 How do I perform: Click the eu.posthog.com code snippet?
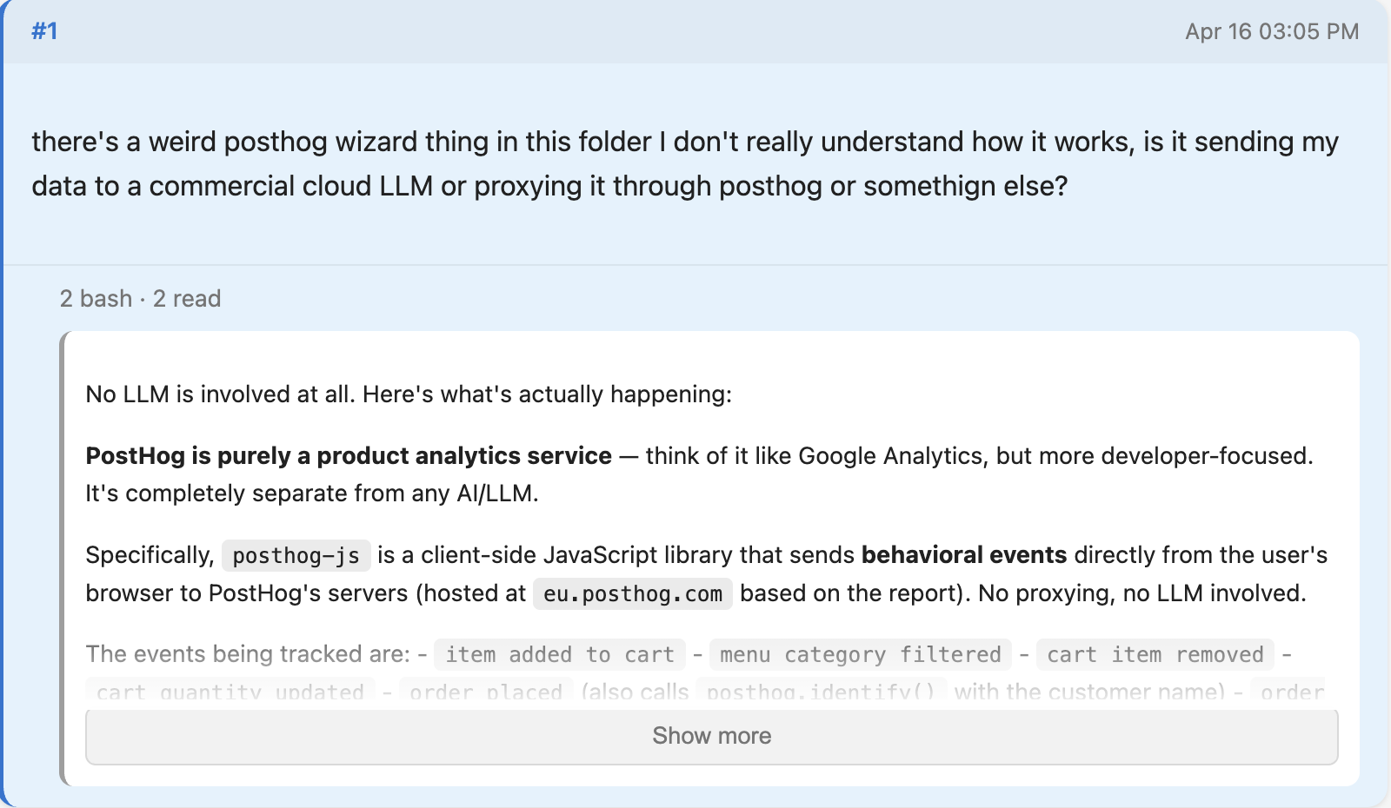[632, 594]
